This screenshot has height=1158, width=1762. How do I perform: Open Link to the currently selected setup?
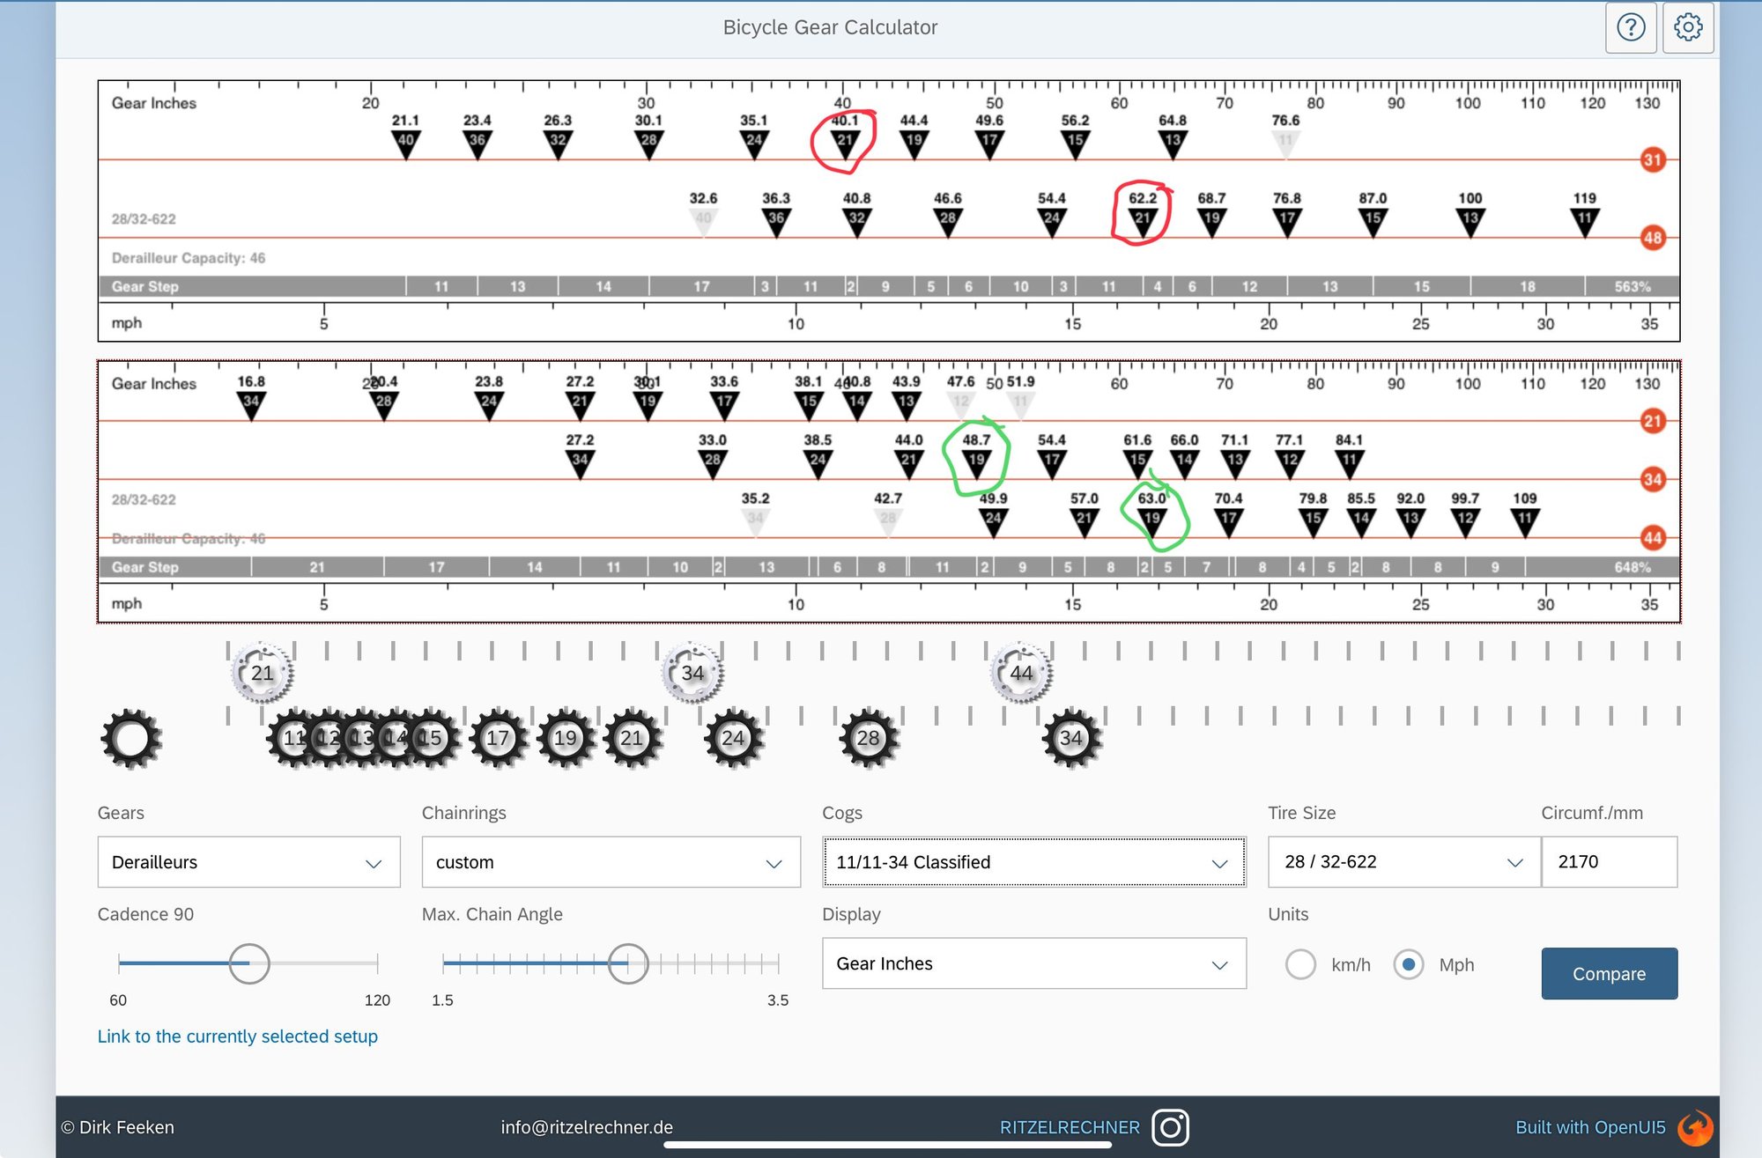[x=237, y=1036]
